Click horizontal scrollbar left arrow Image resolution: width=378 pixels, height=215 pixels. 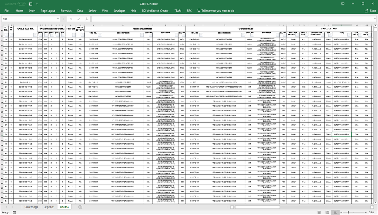coord(232,207)
